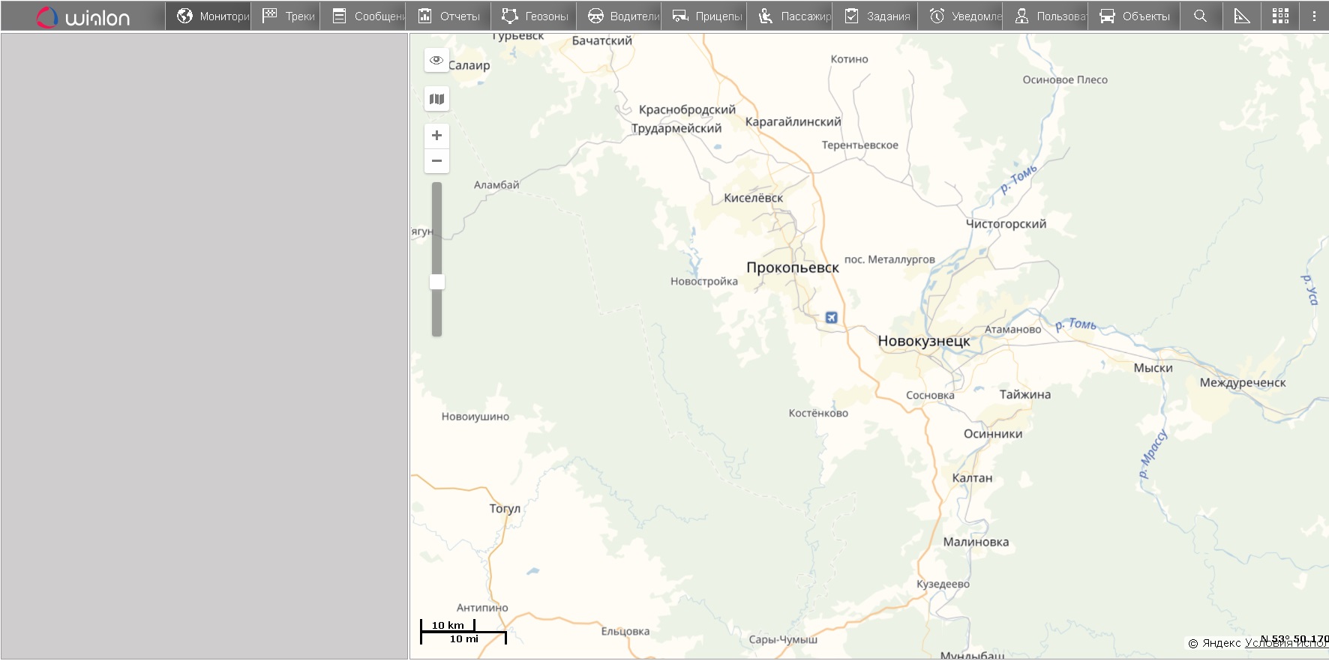This screenshot has width=1329, height=661.
Task: Open the Wialon logo home
Action: (82, 16)
